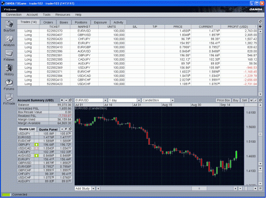
Task: Open the currency pair EUR/USD dropdown
Action: pyautogui.click(x=105, y=100)
